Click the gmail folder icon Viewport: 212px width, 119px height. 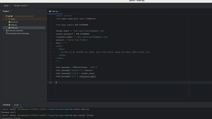pyautogui.click(x=7, y=16)
